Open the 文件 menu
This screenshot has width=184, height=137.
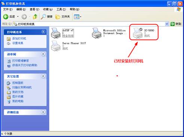[x=8, y=9]
